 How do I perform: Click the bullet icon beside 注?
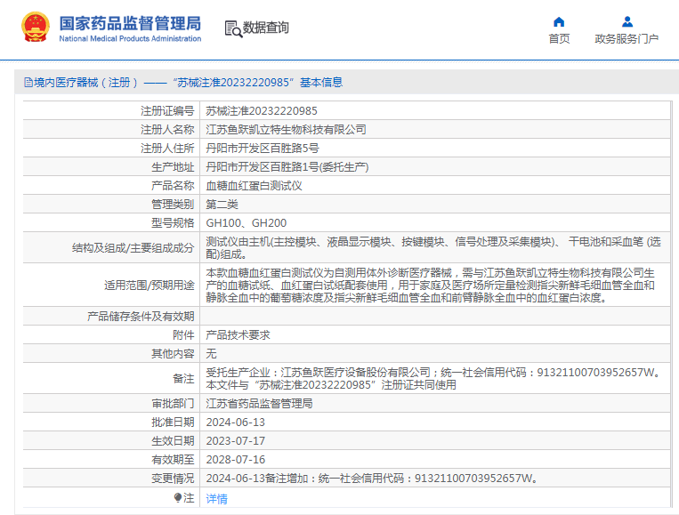(178, 498)
